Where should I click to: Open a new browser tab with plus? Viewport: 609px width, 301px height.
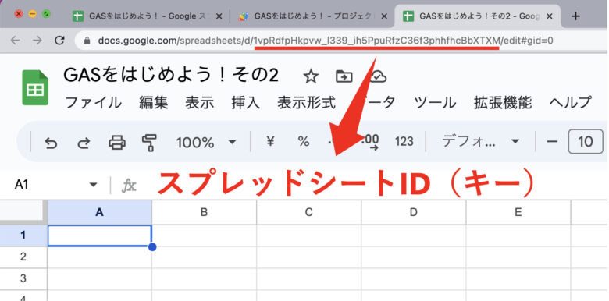click(x=576, y=16)
